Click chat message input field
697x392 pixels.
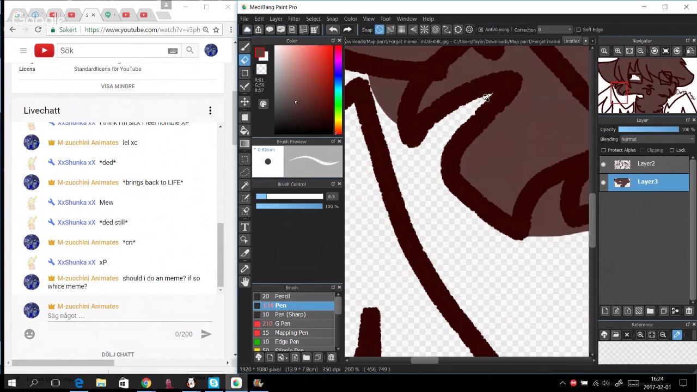click(131, 316)
